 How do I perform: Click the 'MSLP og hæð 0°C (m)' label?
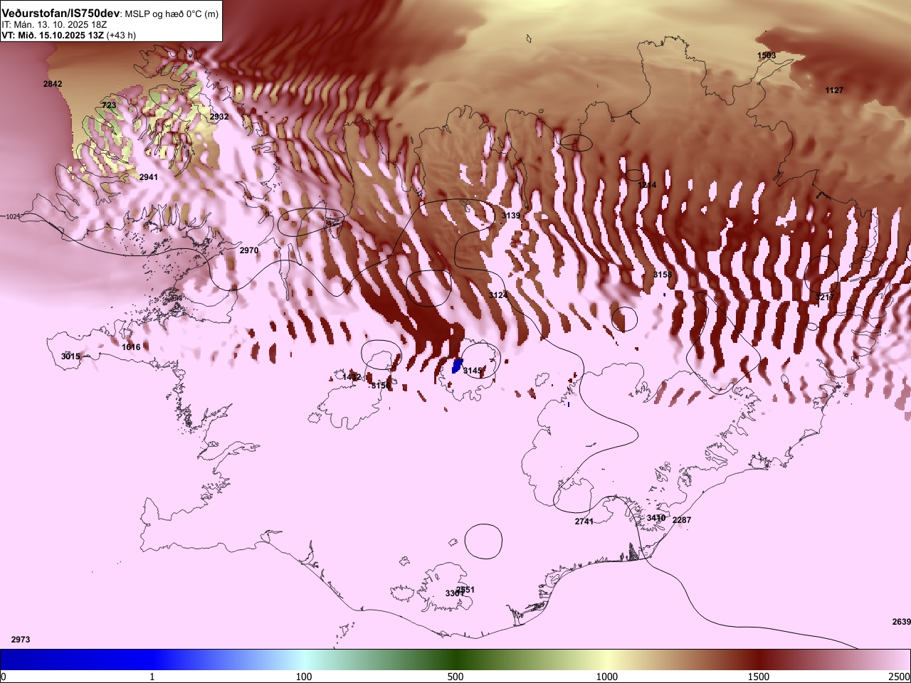click(172, 14)
